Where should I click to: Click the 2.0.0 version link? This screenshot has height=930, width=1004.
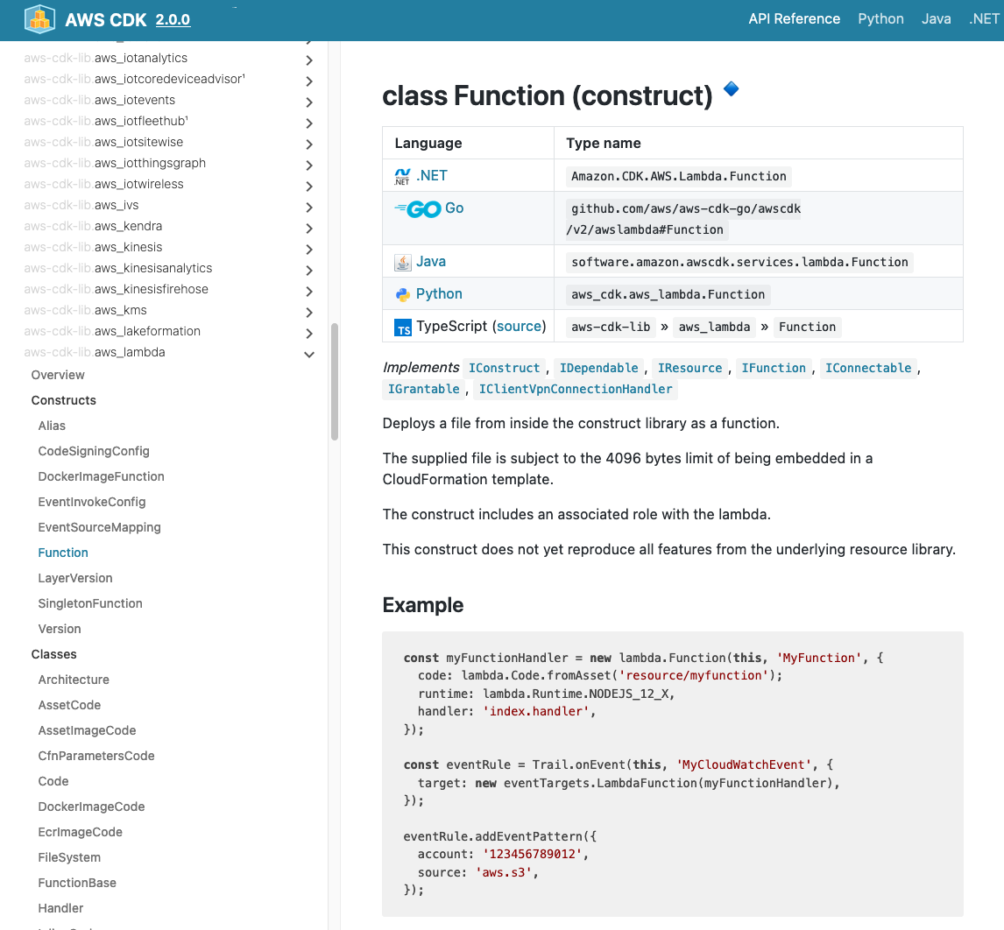coord(173,20)
